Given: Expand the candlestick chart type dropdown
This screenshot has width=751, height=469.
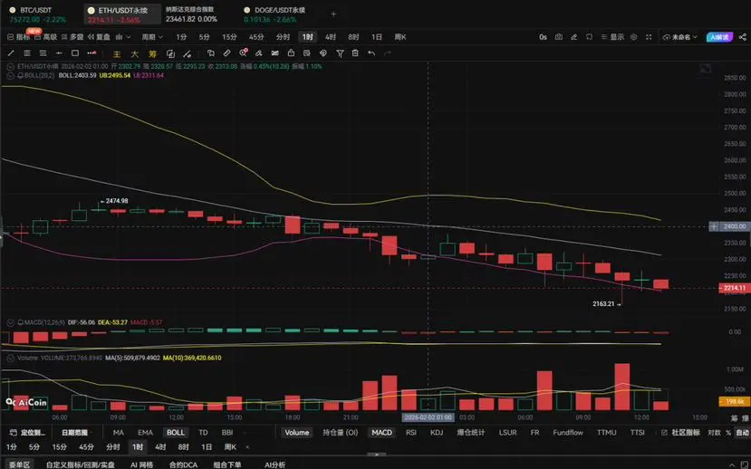Looking at the screenshot, I should (x=122, y=37).
